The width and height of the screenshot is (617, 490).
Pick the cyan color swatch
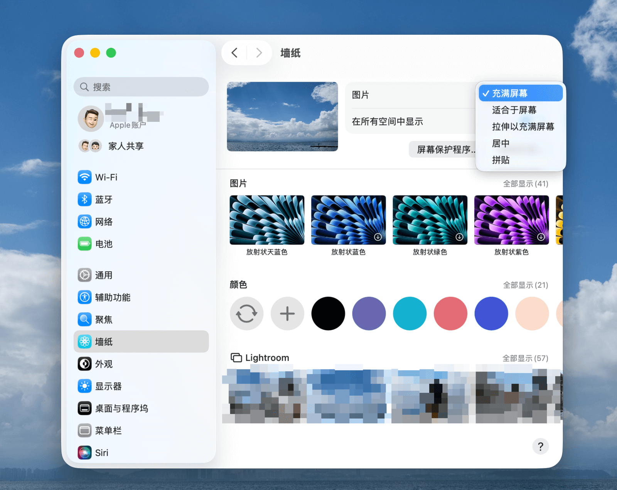pos(410,313)
